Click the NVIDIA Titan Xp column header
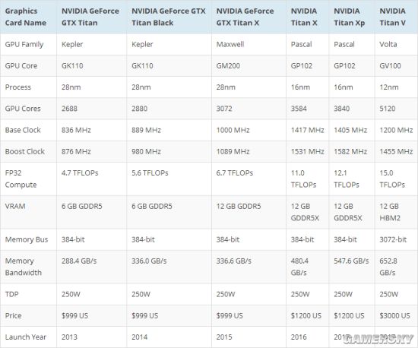This screenshot has height=348, width=418. [x=350, y=17]
